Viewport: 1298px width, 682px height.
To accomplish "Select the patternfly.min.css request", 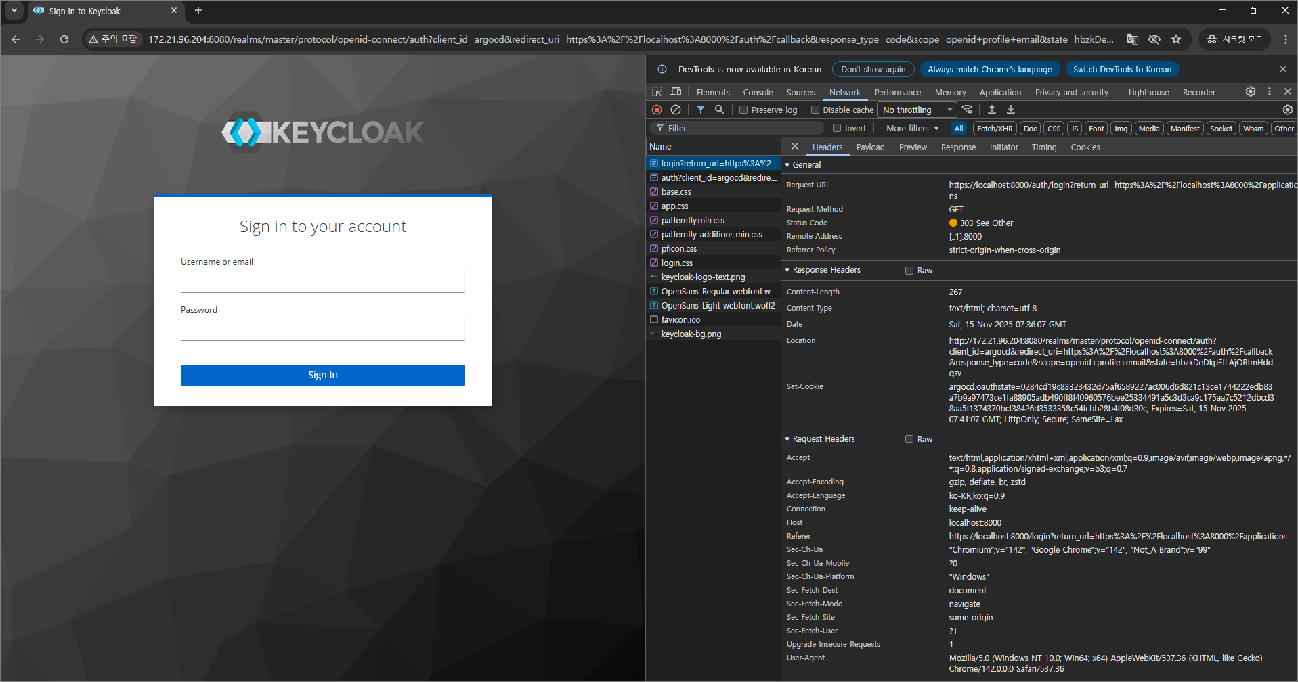I will coord(714,220).
